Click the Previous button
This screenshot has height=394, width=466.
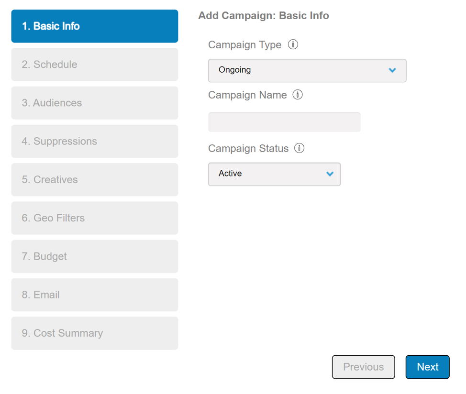point(363,367)
